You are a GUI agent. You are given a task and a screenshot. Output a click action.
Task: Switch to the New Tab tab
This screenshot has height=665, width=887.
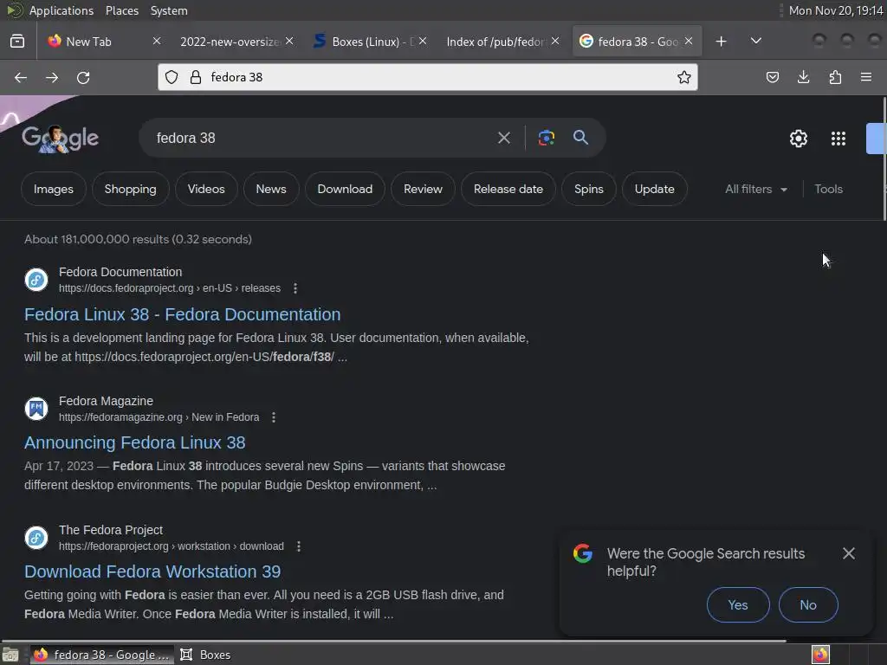102,42
